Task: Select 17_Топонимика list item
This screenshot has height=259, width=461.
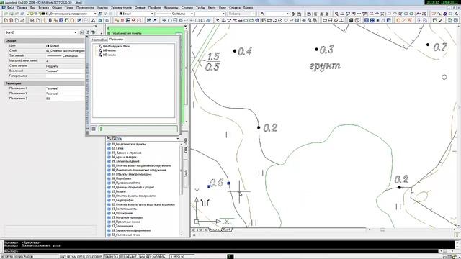Action: [122, 226]
